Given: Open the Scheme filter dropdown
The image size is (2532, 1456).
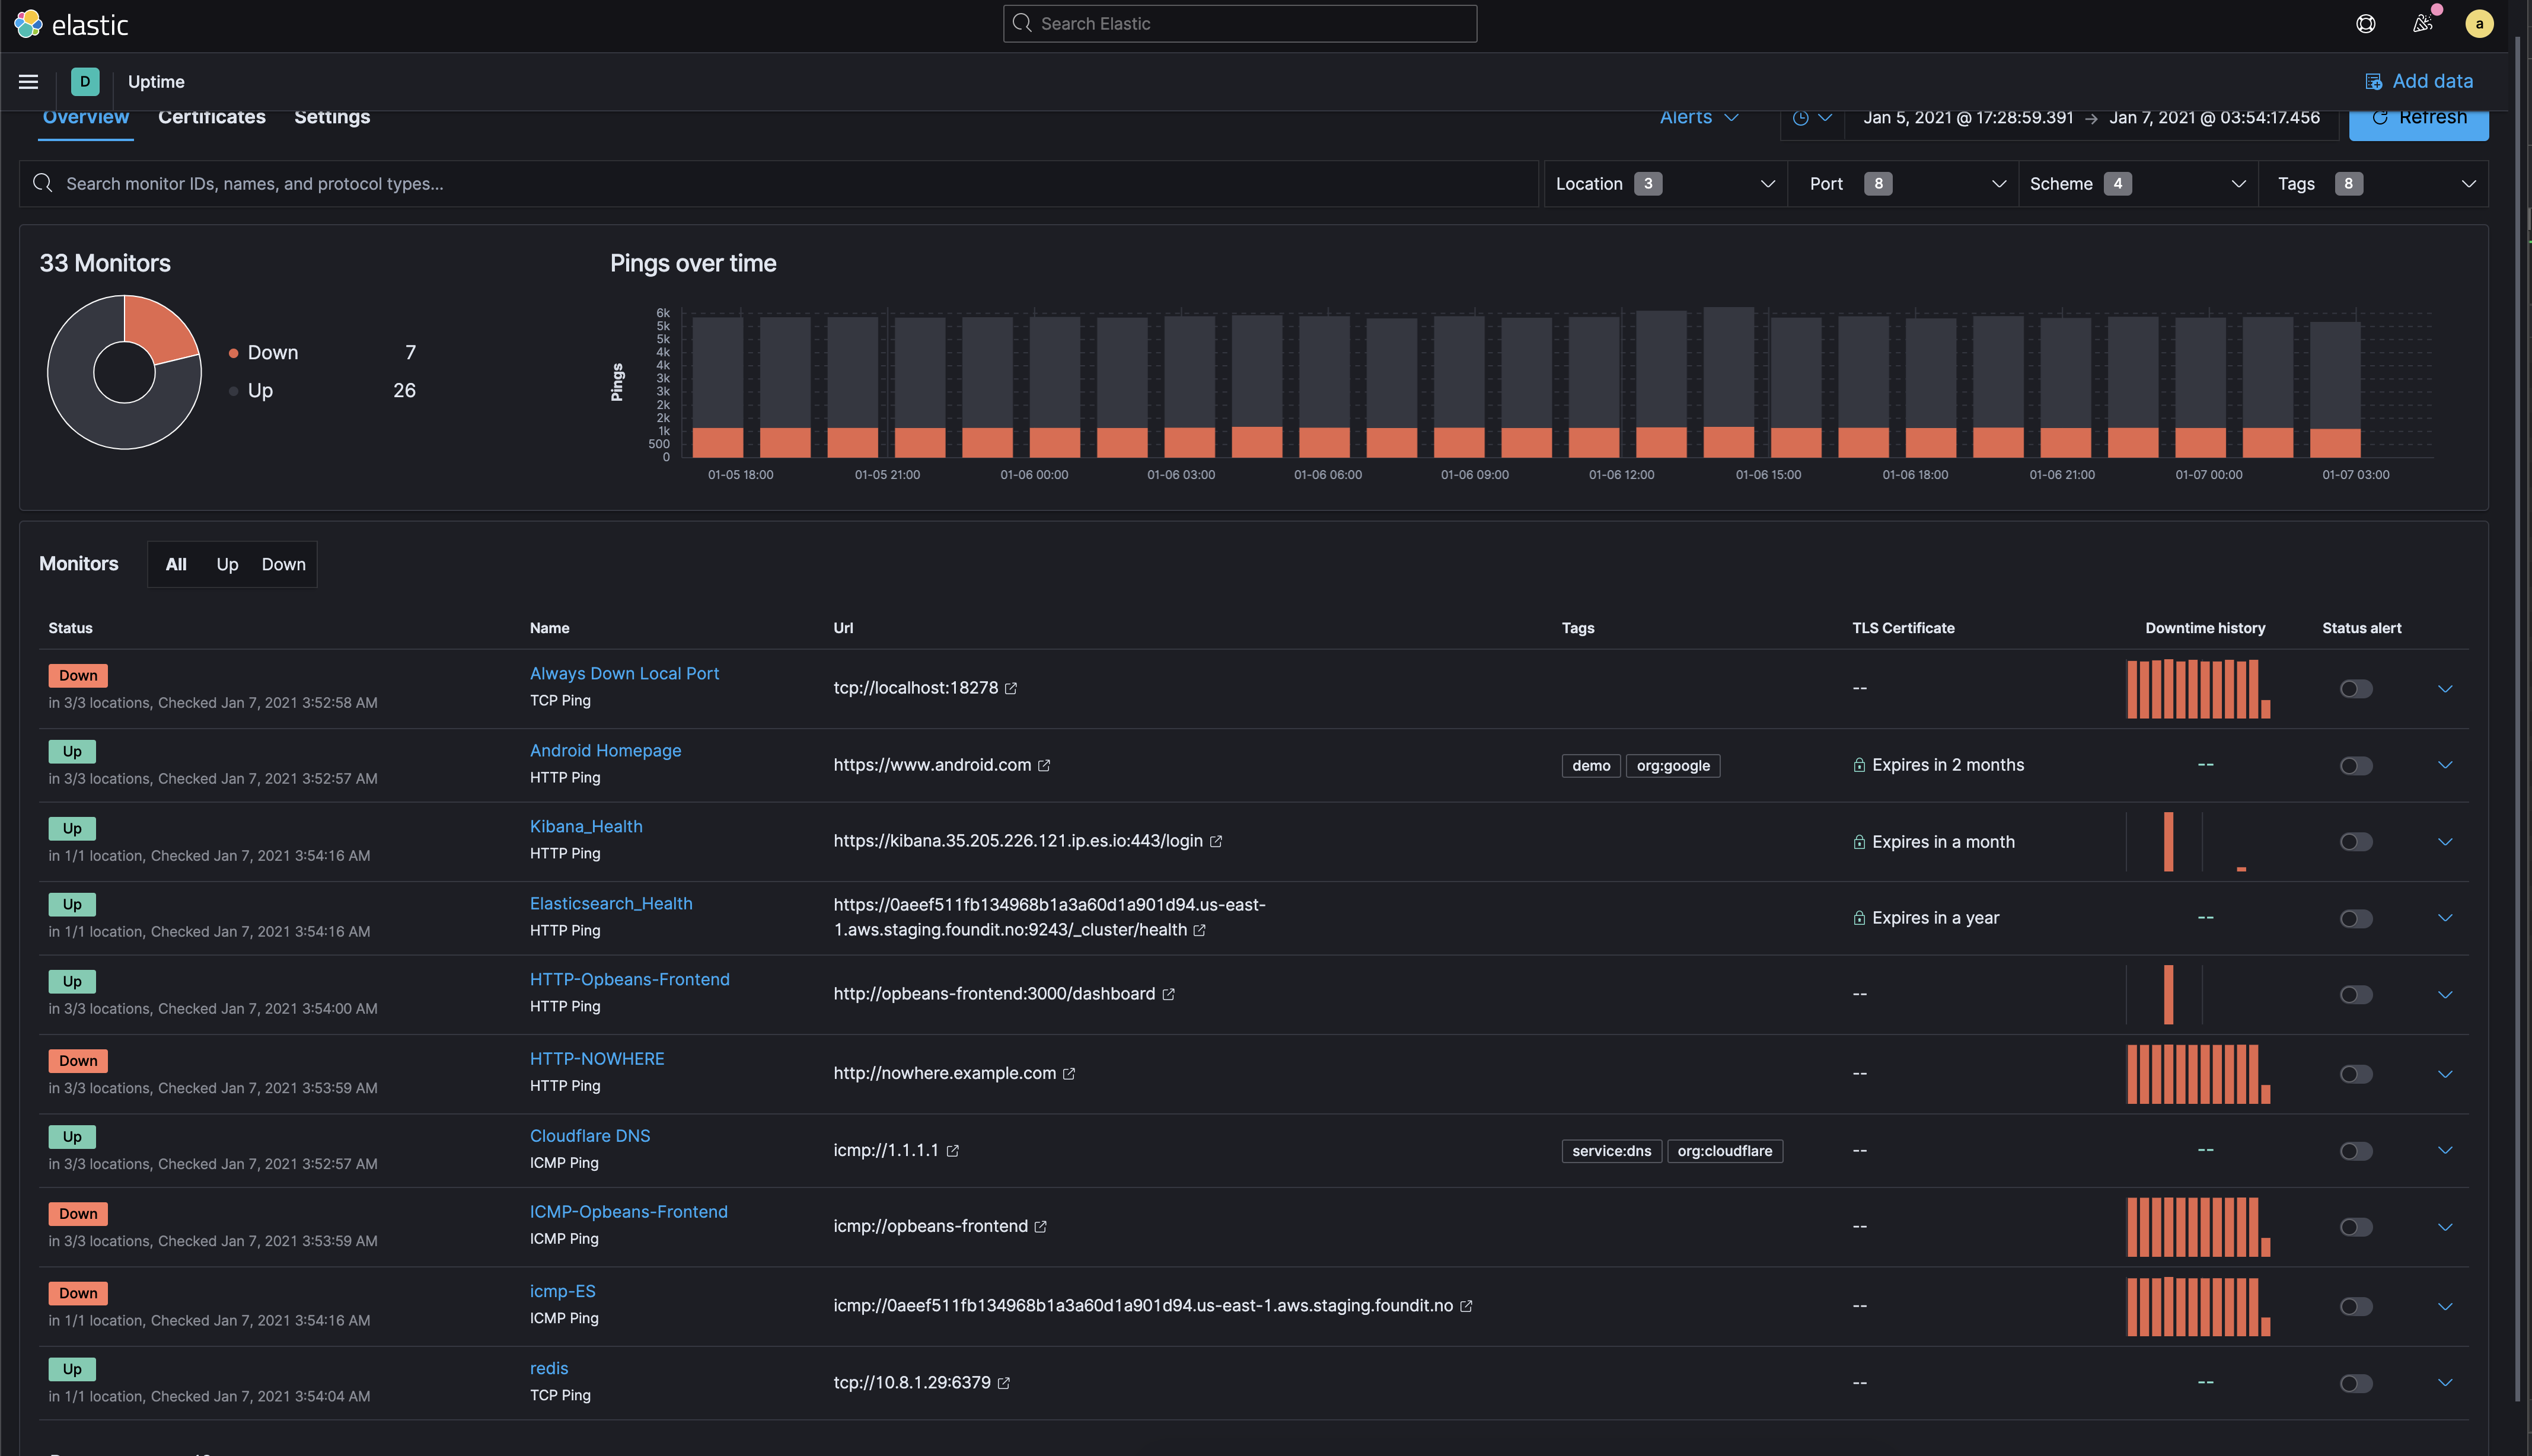Looking at the screenshot, I should tap(2138, 184).
